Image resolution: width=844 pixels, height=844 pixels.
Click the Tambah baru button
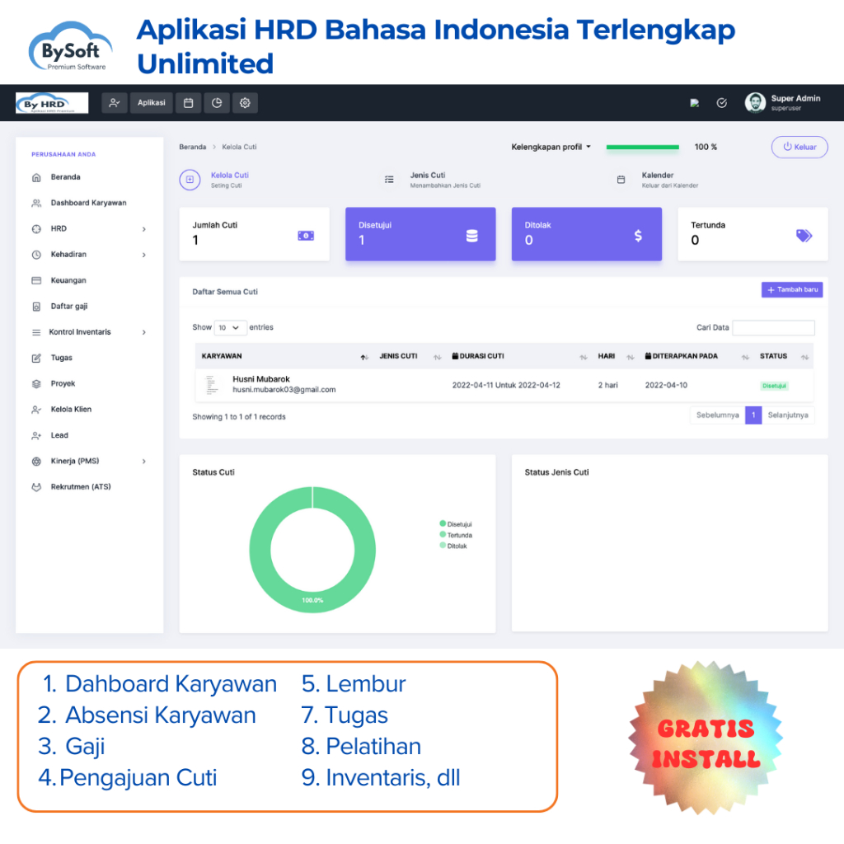click(791, 289)
